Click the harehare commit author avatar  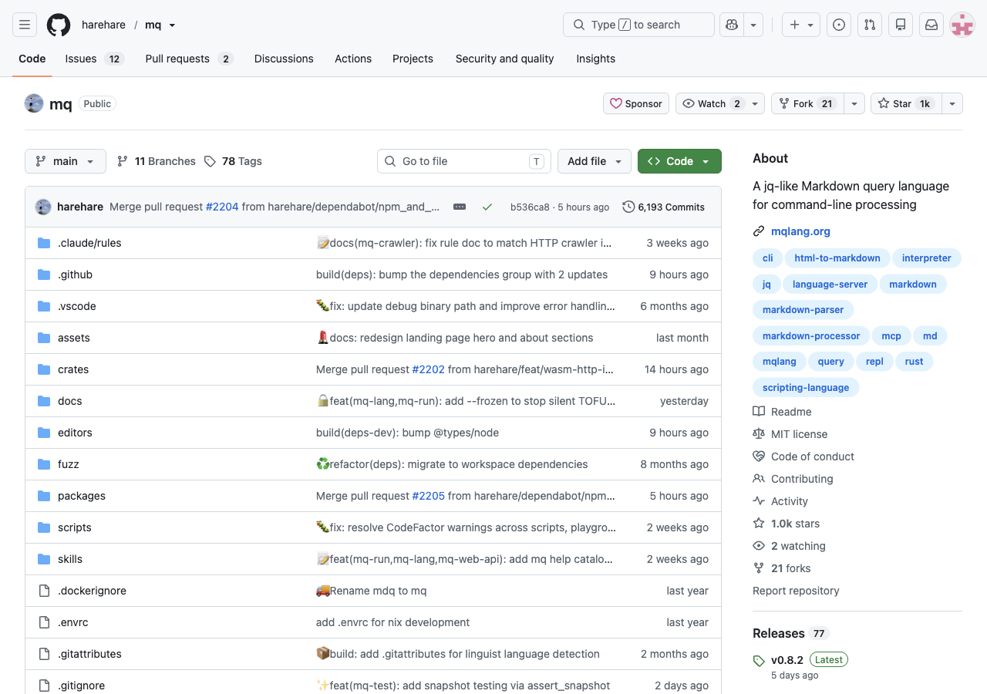pos(43,207)
